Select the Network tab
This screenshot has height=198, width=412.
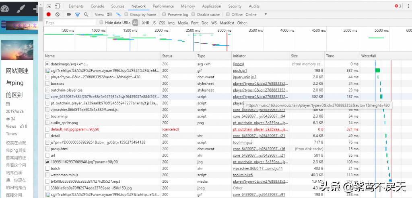click(139, 6)
